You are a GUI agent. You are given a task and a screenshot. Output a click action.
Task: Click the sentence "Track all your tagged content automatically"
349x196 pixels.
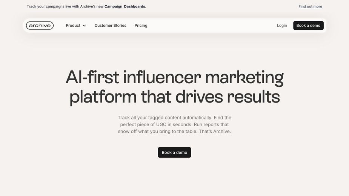165,118
